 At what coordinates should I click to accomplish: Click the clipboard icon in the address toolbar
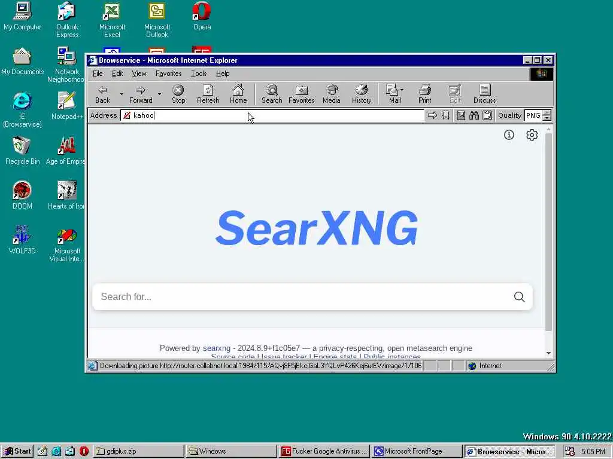click(487, 115)
